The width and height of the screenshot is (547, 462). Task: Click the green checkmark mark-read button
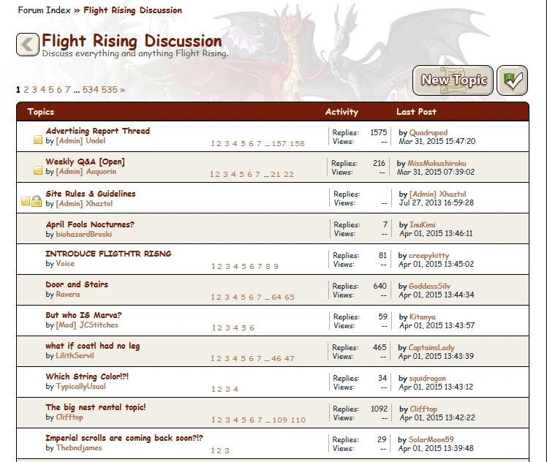pos(512,80)
